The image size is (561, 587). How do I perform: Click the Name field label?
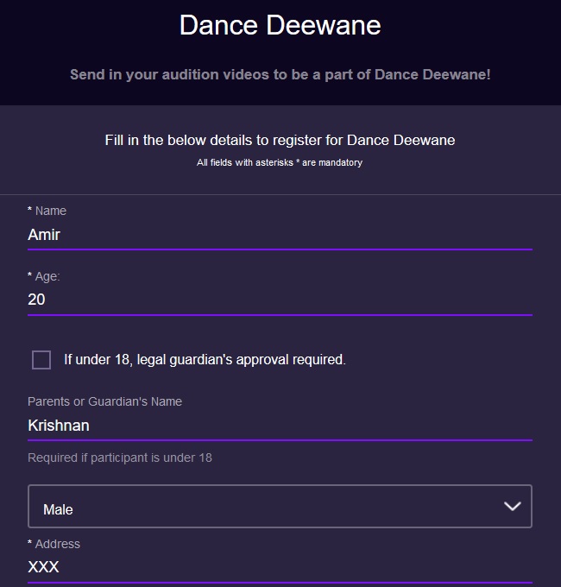[x=50, y=211]
